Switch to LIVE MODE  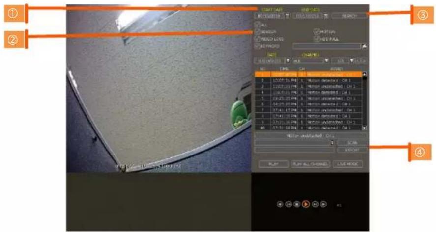point(348,164)
